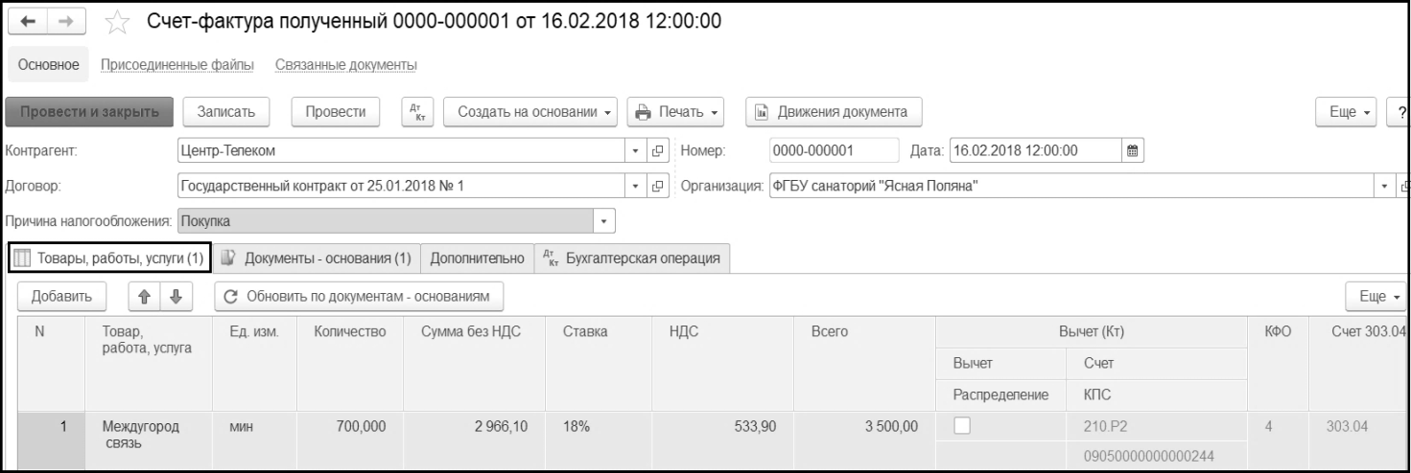Open Договор record via open-form icon
Screen dimensions: 1411x473
pos(659,186)
